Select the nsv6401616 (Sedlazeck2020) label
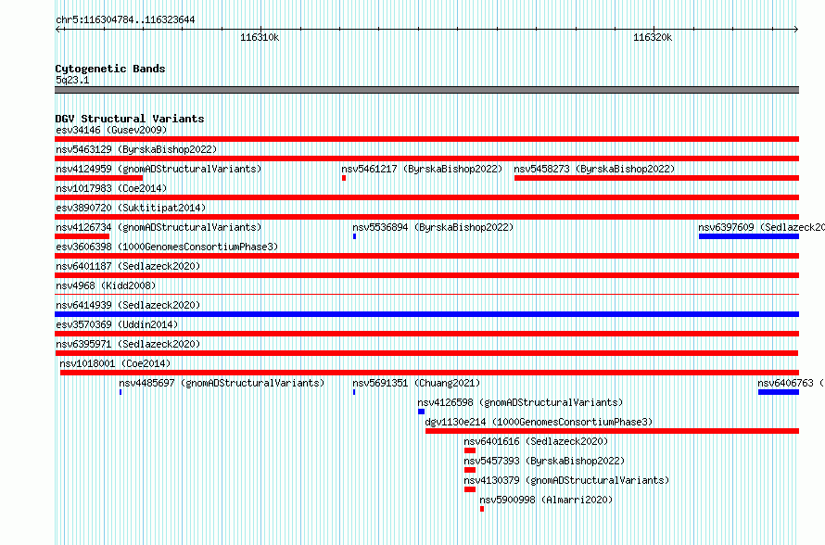The width and height of the screenshot is (825, 545). coord(536,441)
